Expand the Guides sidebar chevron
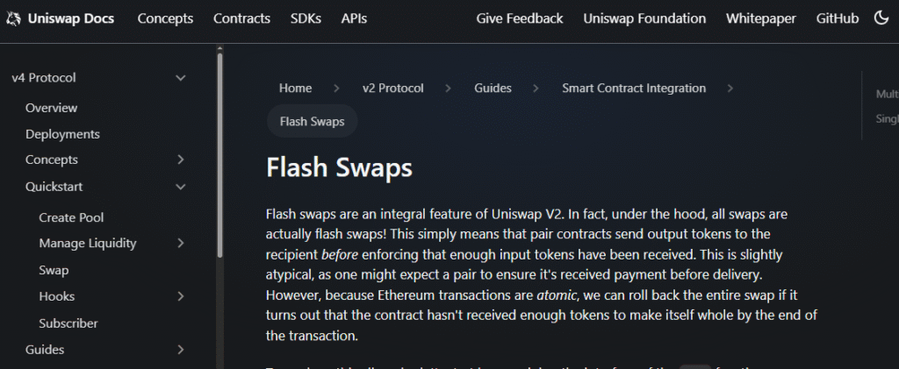Viewport: 899px width, 369px height. (181, 350)
